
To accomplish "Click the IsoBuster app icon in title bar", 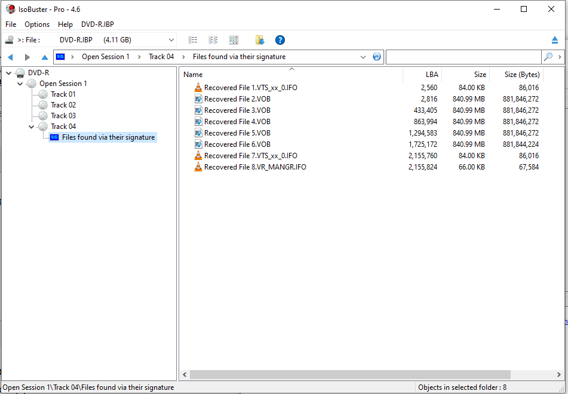I will 11,9.
